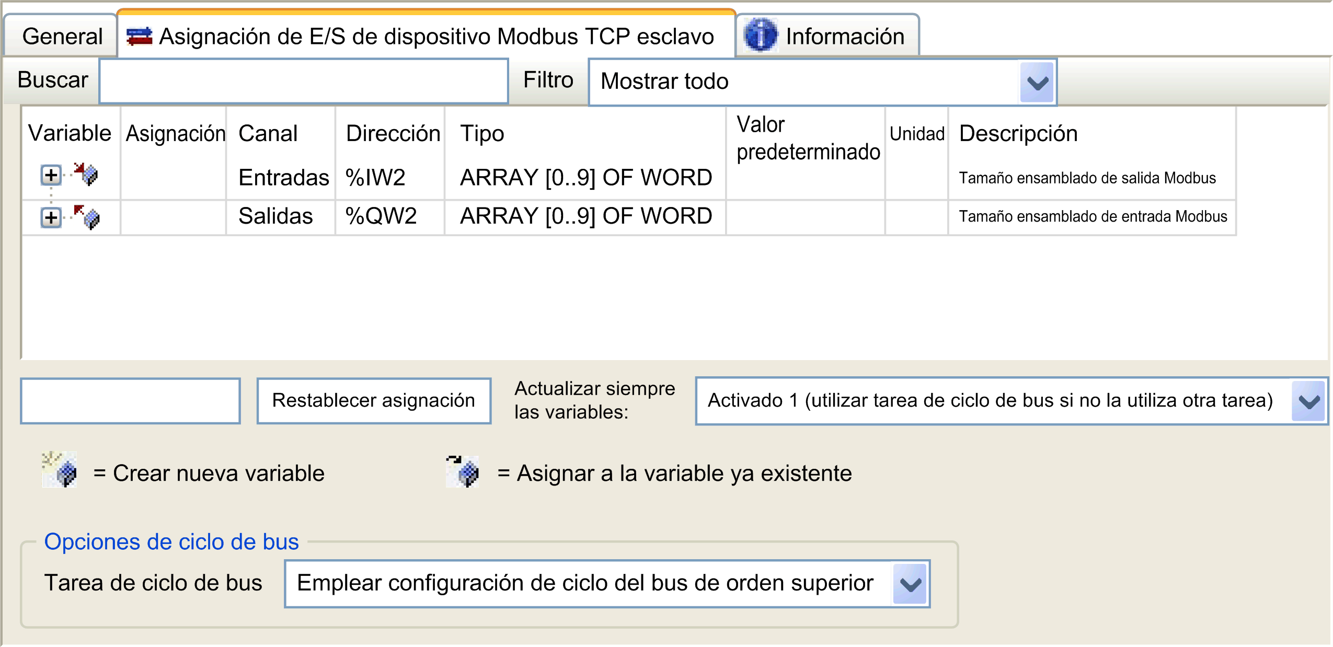Viewport: 1333px width, 647px height.
Task: Switch to the Información tab
Action: click(844, 37)
